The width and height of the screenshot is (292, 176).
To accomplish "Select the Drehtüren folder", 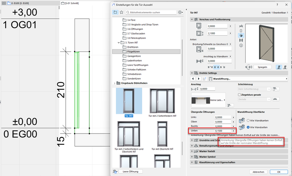I will [133, 47].
